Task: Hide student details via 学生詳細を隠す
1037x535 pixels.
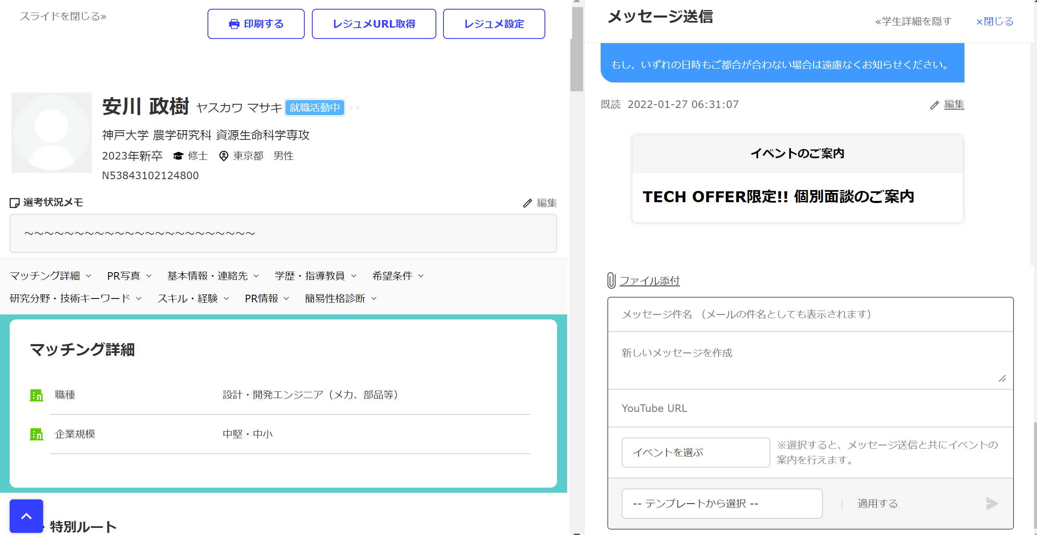Action: [x=913, y=21]
